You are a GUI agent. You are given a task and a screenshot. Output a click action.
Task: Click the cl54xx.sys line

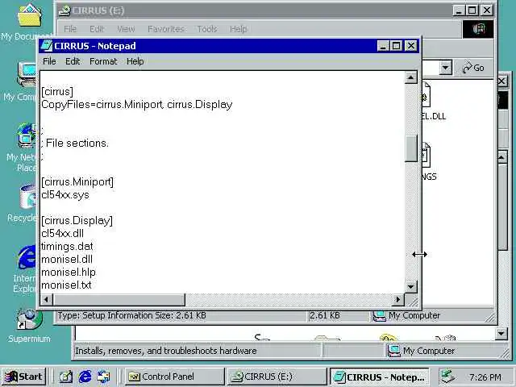click(x=65, y=195)
